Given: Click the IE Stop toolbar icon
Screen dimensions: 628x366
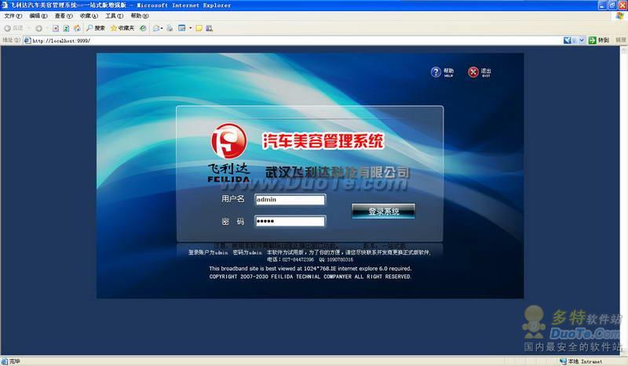Looking at the screenshot, I should pyautogui.click(x=56, y=28).
